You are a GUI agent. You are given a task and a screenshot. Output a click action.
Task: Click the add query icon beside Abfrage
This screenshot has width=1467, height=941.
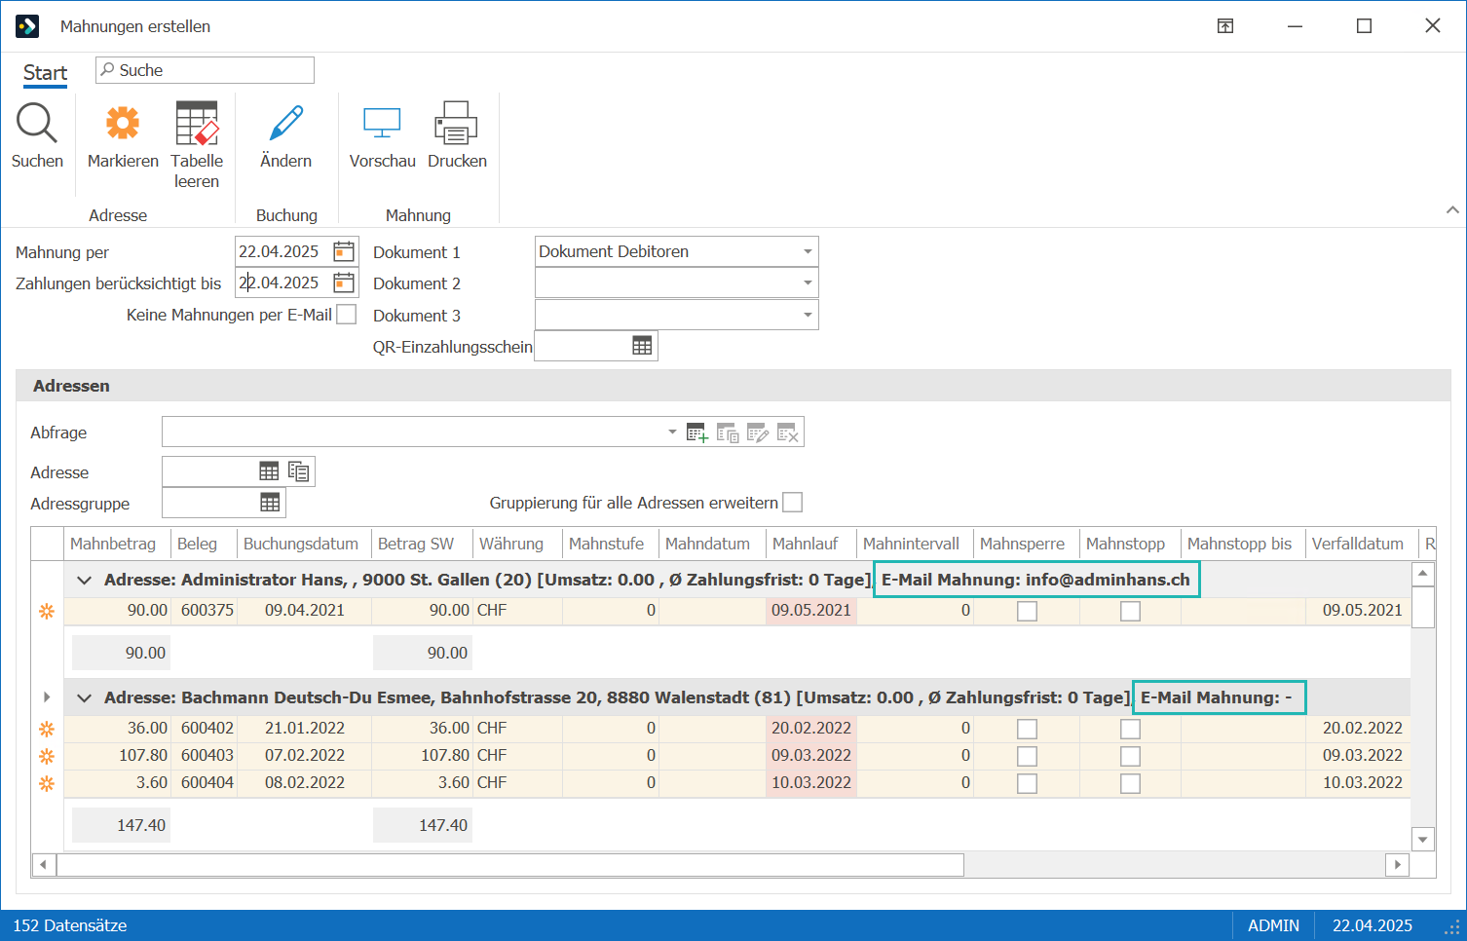[696, 433]
